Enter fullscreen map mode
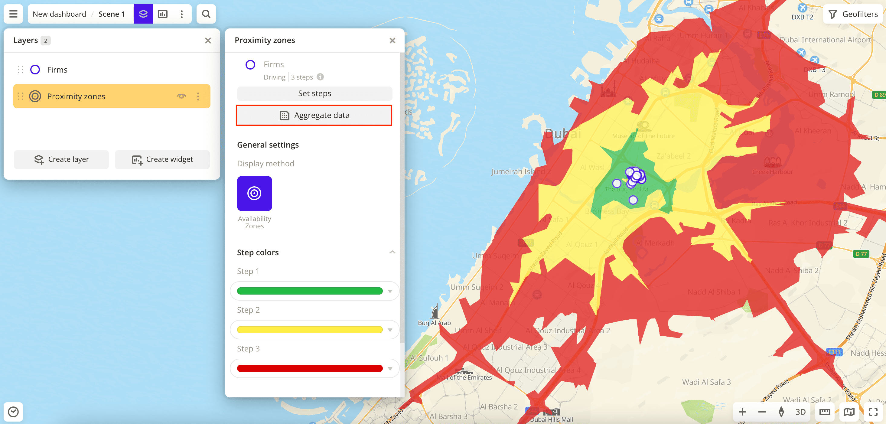The image size is (886, 424). tap(873, 412)
